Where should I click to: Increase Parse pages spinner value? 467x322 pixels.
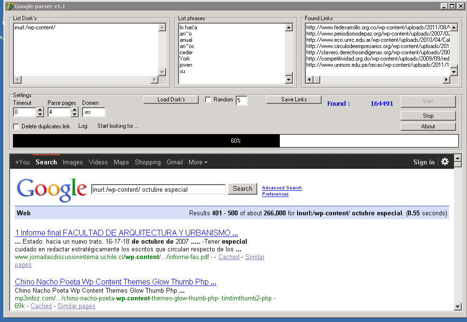[74, 110]
